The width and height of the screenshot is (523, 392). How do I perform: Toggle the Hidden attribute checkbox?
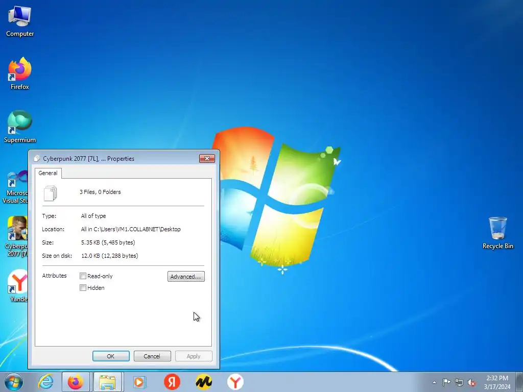(x=83, y=288)
